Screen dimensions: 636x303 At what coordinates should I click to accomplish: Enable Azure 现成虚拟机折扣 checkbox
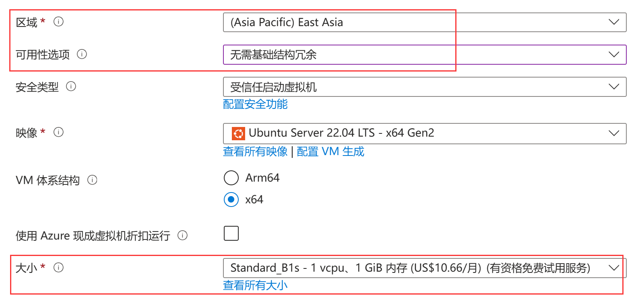231,233
